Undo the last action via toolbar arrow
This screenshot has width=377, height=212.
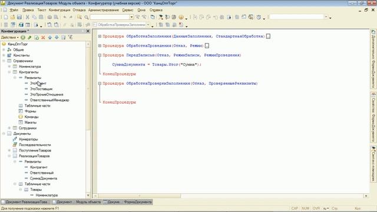(x=64, y=17)
